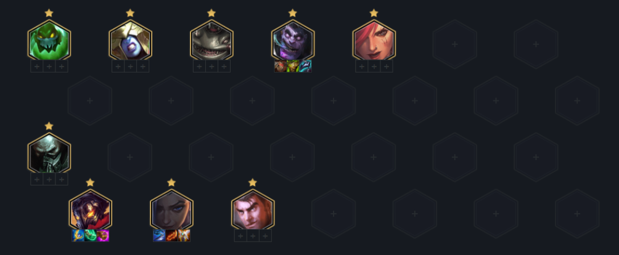Toggle the star above Jayce
This screenshot has height=255, width=619.
coord(253,182)
